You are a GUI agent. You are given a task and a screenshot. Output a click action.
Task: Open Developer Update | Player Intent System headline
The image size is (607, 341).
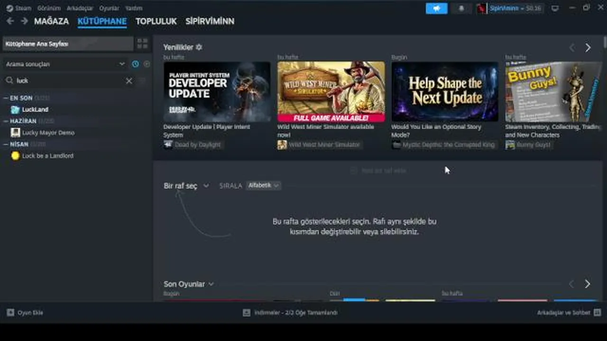[207, 131]
